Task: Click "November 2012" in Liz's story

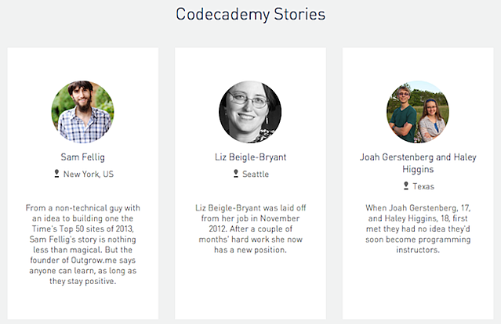Action: pos(278,218)
